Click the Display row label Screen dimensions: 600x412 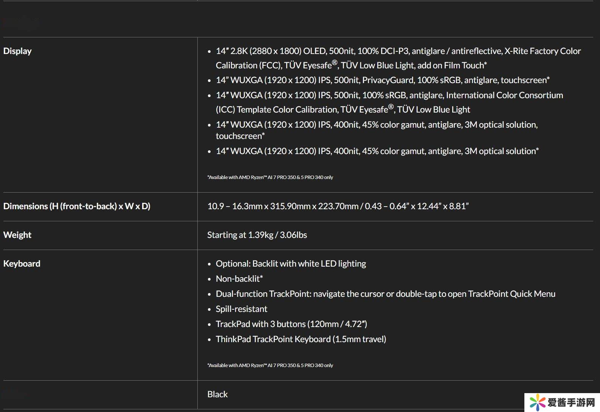(x=17, y=51)
